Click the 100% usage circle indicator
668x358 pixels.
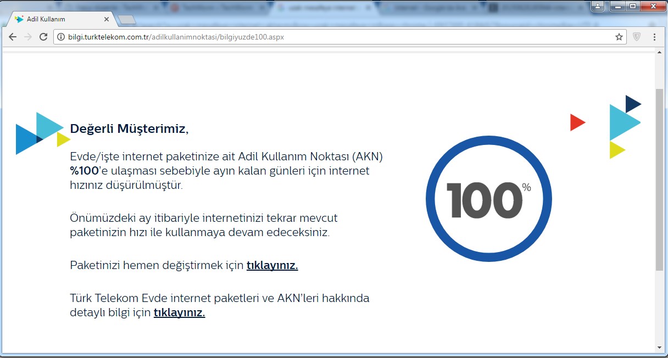488,199
